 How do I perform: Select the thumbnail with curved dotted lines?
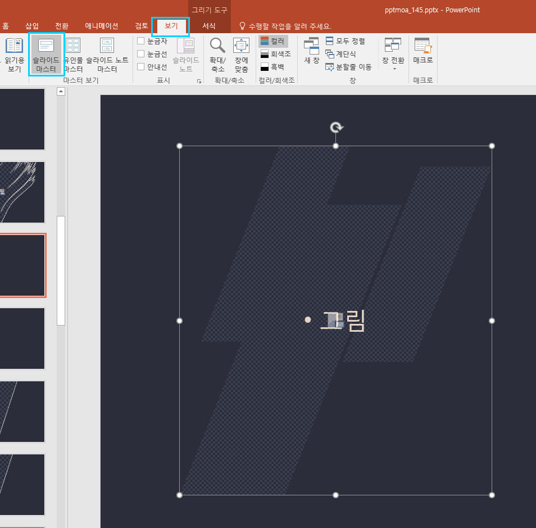click(22, 192)
